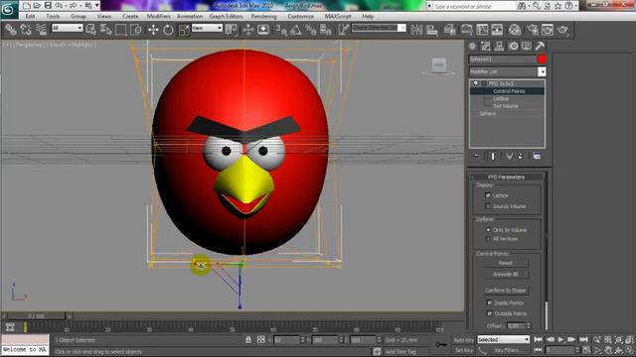Click the Reset control points button
The height and width of the screenshot is (357, 636).
506,263
